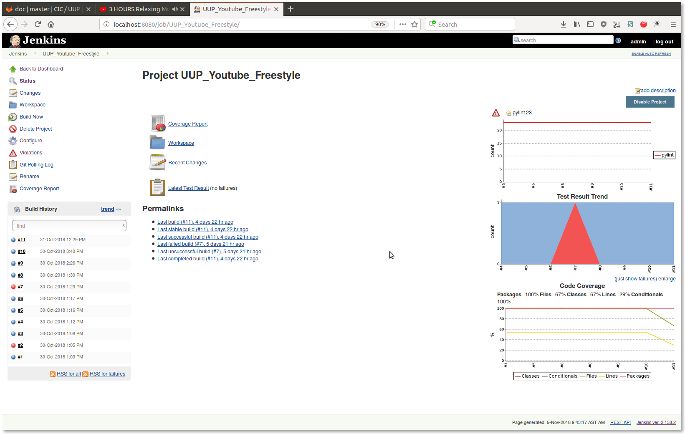This screenshot has height=434, width=685.
Task: Click the Build Now clock icon
Action: (13, 117)
